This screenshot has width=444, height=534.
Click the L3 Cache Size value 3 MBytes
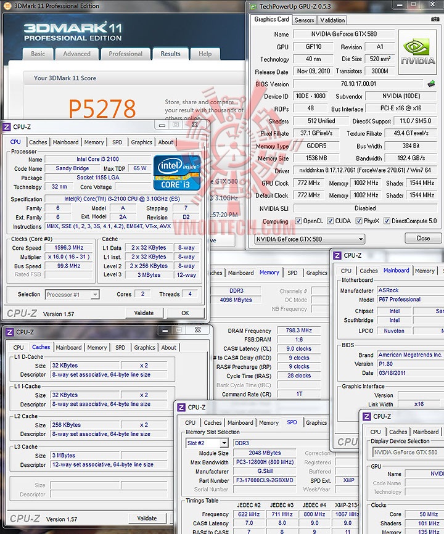pos(85,455)
